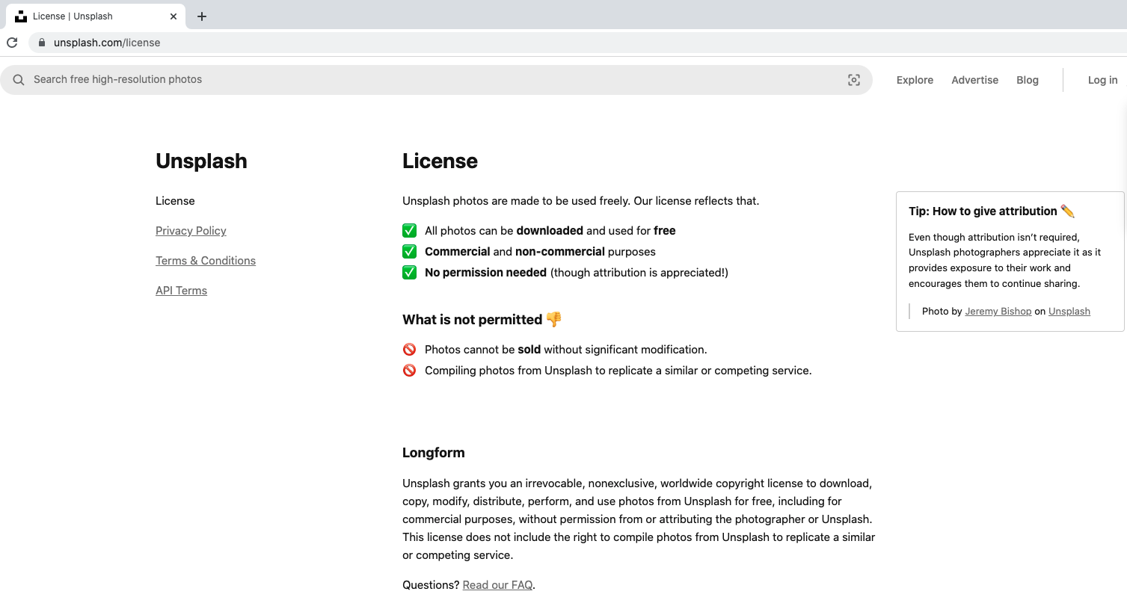Screen dimensions: 1127x609
Task: Click the green checkmark next to 'Commercial and non-commercial'
Action: click(409, 252)
